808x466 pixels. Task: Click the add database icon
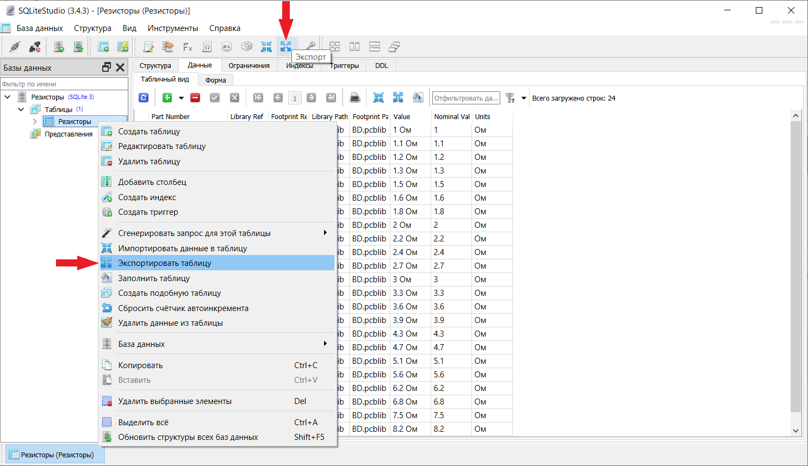coord(59,47)
